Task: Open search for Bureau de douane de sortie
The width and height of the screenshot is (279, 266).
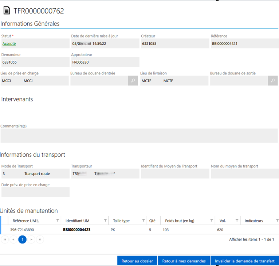Action: [273, 81]
